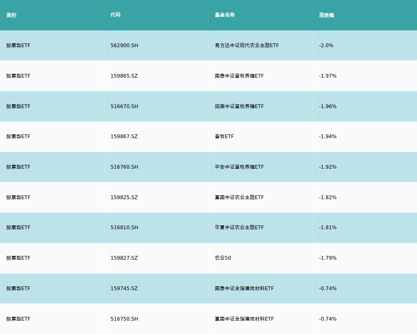Click 国泰中证畜牧养殖ETF fund name
The image size is (417, 334).
click(239, 76)
